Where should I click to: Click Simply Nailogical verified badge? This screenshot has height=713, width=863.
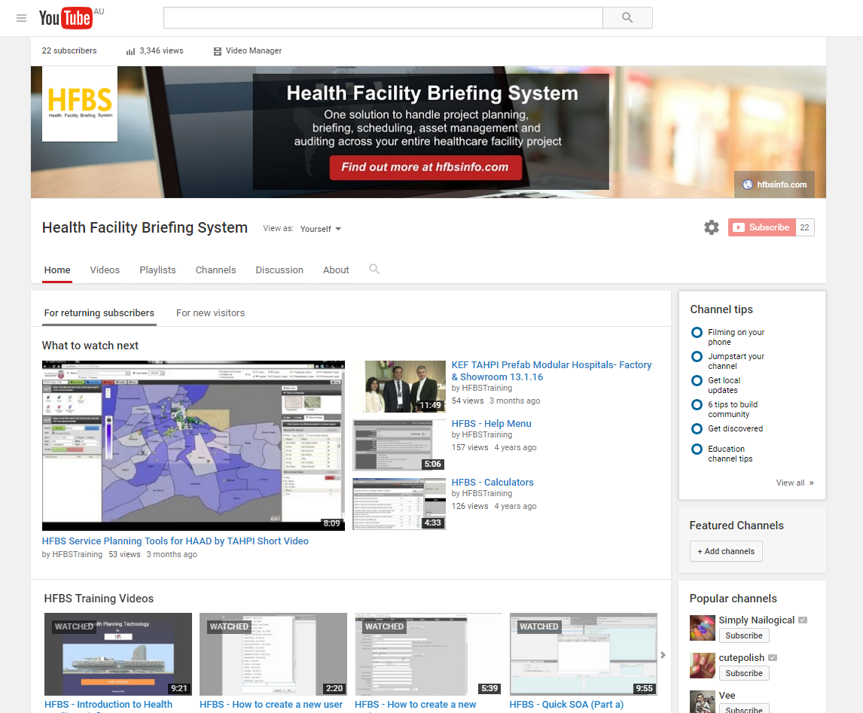point(803,620)
